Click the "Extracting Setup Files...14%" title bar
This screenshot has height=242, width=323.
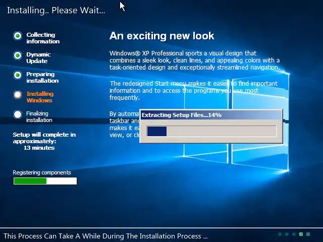[211, 115]
